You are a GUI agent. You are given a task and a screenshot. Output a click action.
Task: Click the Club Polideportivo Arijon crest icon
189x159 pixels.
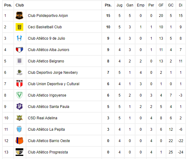click(19, 16)
